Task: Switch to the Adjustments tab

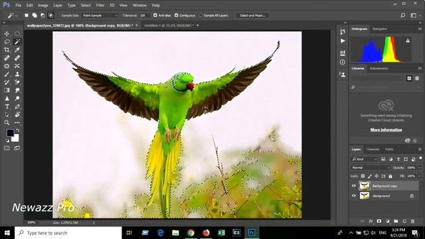Action: coord(379,68)
